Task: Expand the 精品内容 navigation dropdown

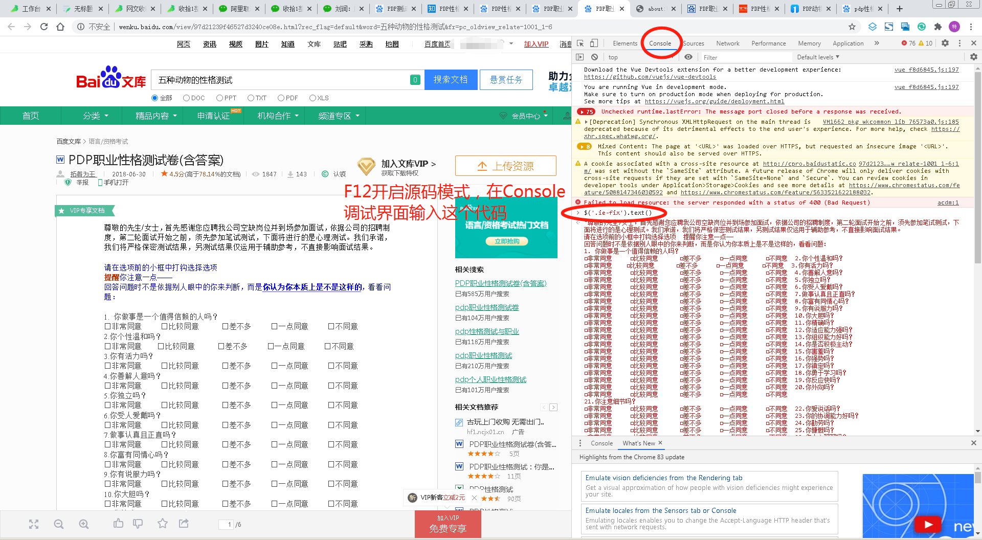Action: [x=156, y=116]
